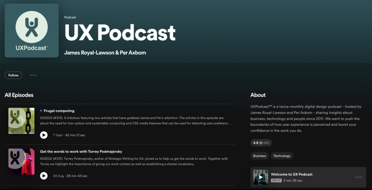
Task: Click the UXPodcast cover art
Action: [32, 31]
